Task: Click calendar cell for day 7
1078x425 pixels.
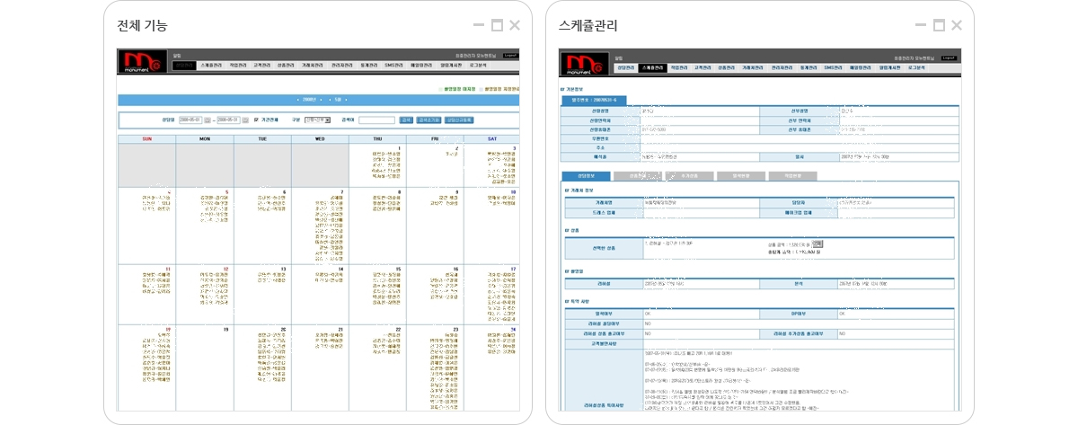Action: pos(320,225)
